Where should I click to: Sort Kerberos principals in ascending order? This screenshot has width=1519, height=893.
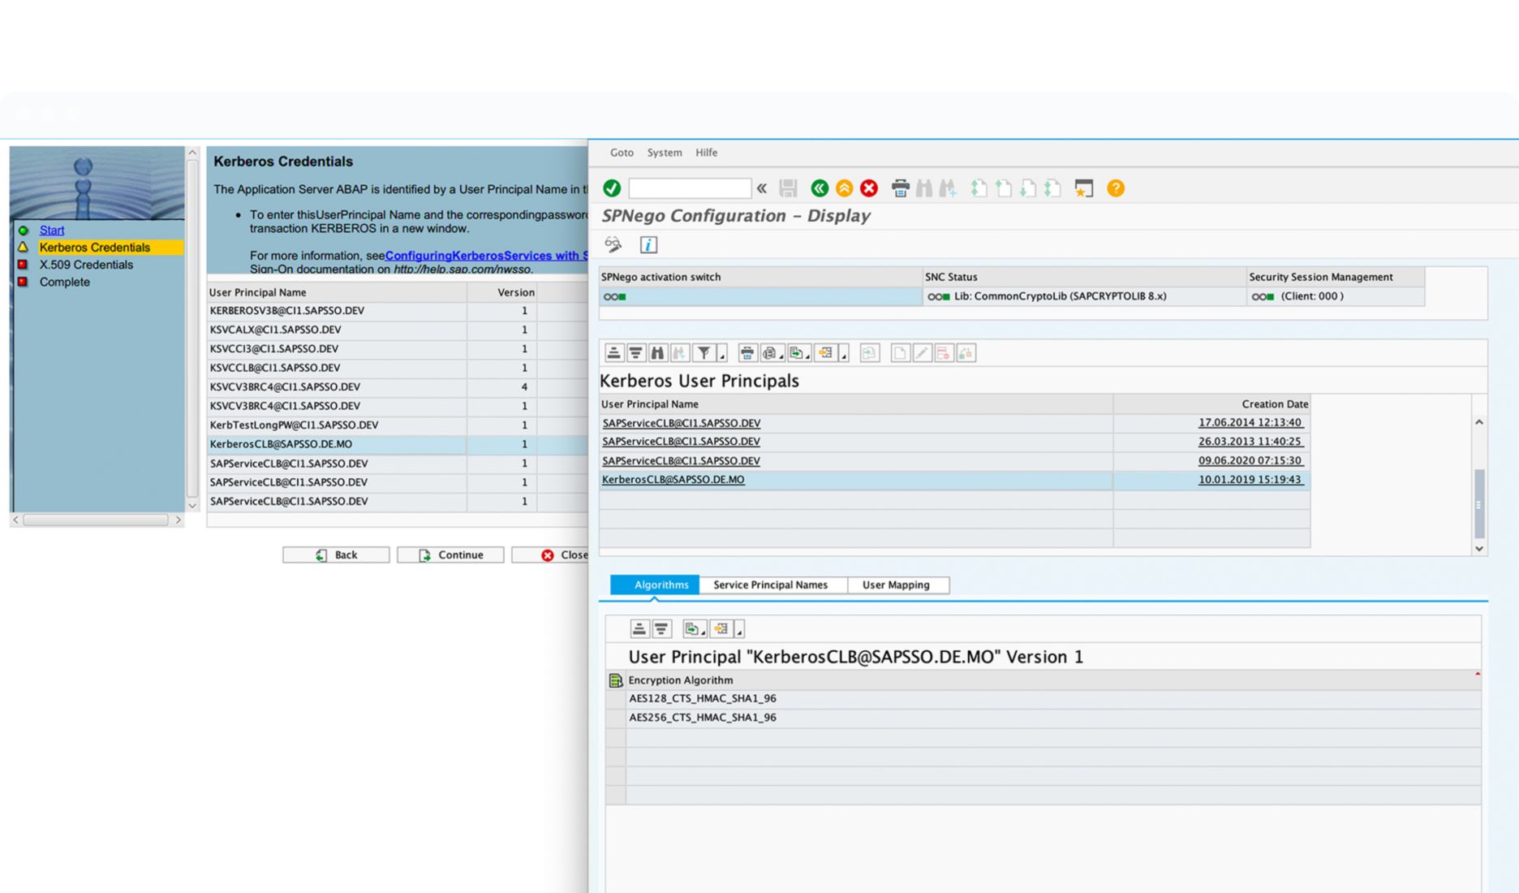[614, 353]
